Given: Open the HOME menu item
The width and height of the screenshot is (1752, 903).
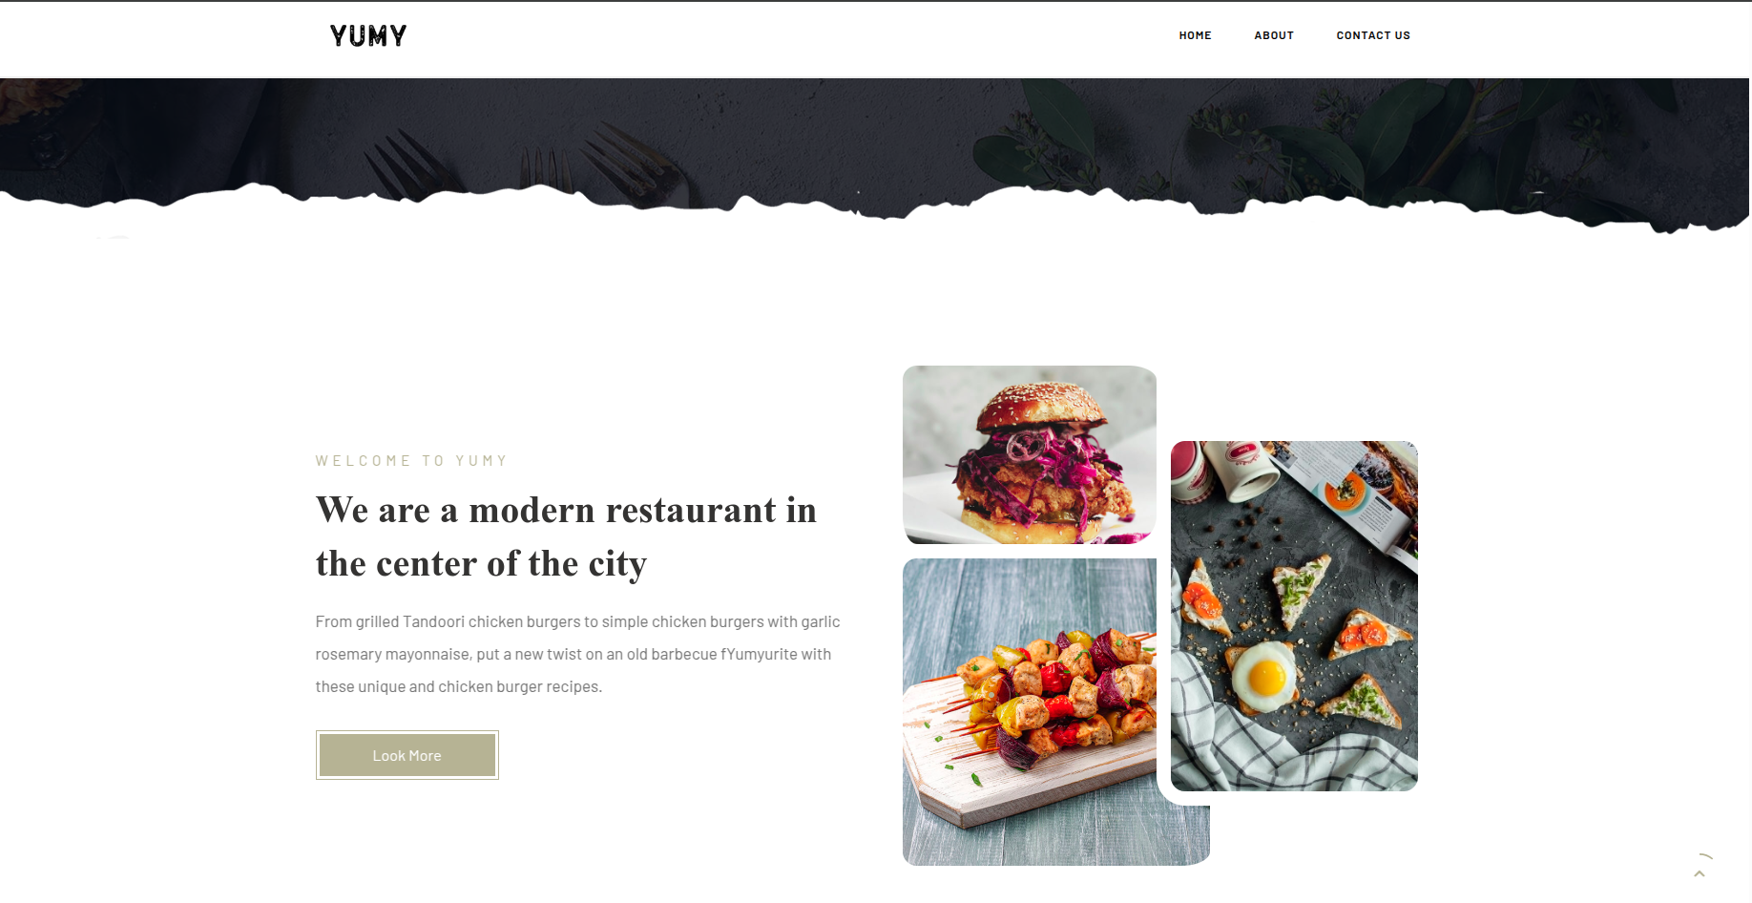Looking at the screenshot, I should coord(1195,35).
